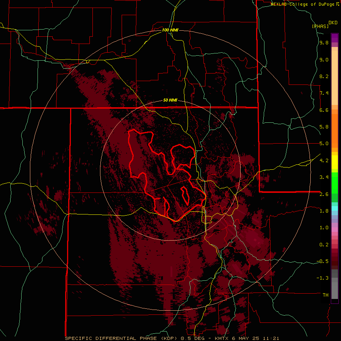Click the "9.8" scale value
The width and height of the screenshot is (341, 341).
click(x=324, y=43)
